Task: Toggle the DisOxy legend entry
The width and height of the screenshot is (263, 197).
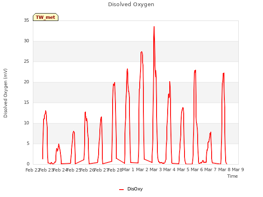Action: (131, 189)
